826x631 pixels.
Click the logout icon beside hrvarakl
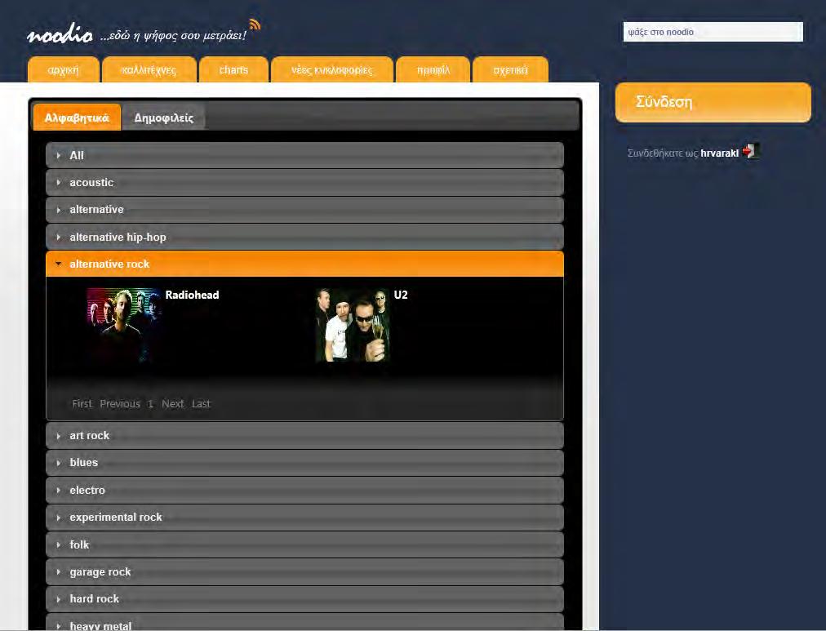tap(750, 151)
